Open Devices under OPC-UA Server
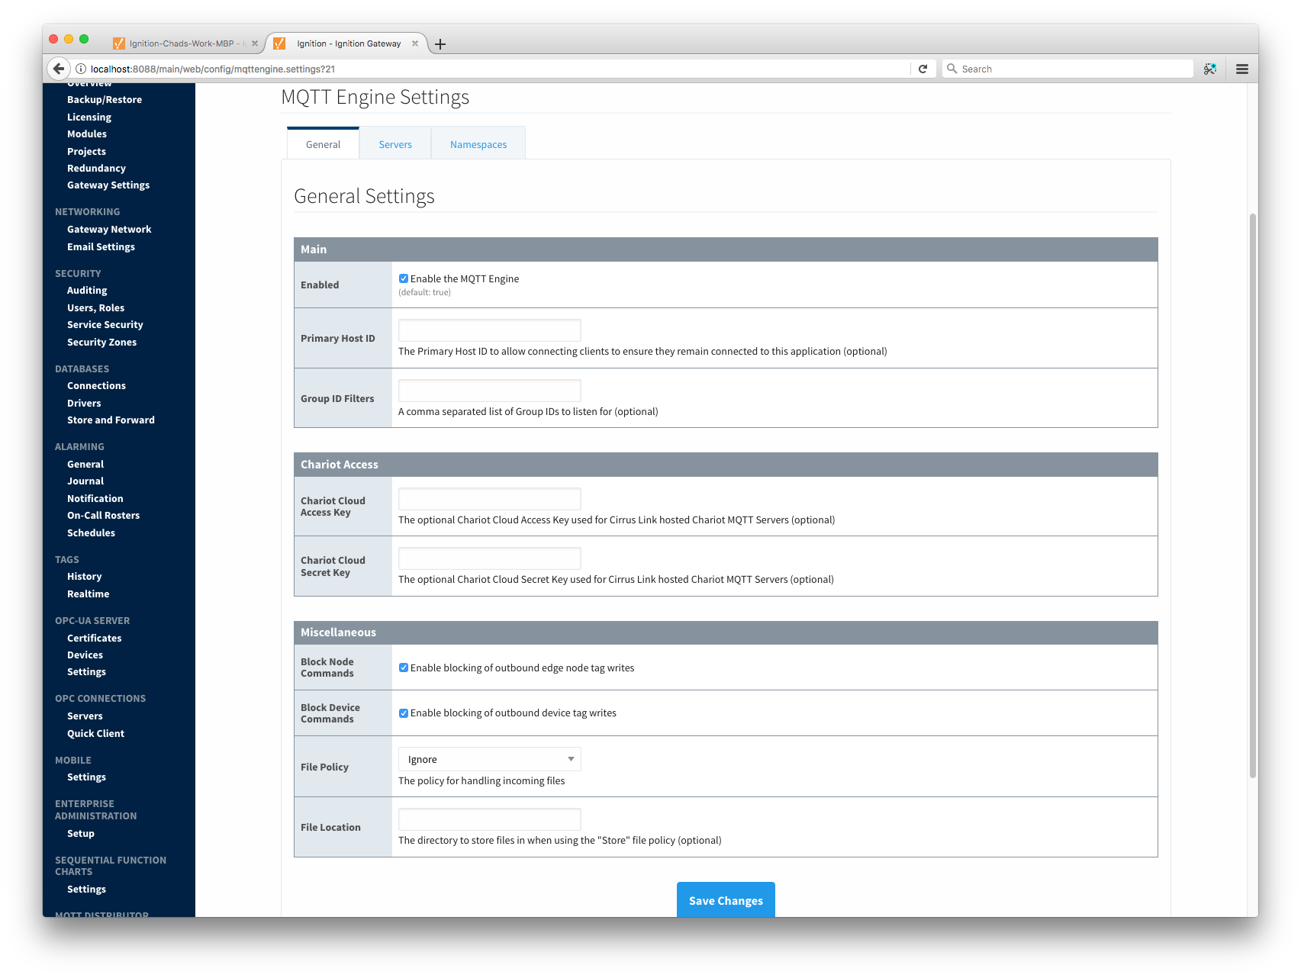1301x978 pixels. 85,655
